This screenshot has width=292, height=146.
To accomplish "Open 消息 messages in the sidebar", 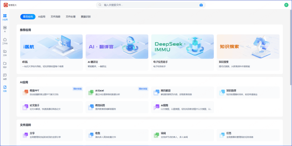I will click(5, 76).
